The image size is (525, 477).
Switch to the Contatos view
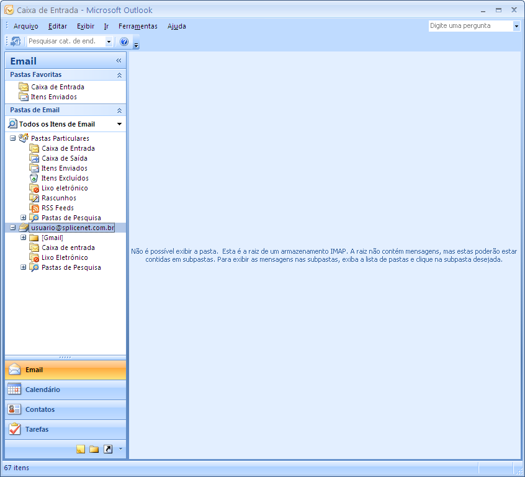(x=66, y=409)
